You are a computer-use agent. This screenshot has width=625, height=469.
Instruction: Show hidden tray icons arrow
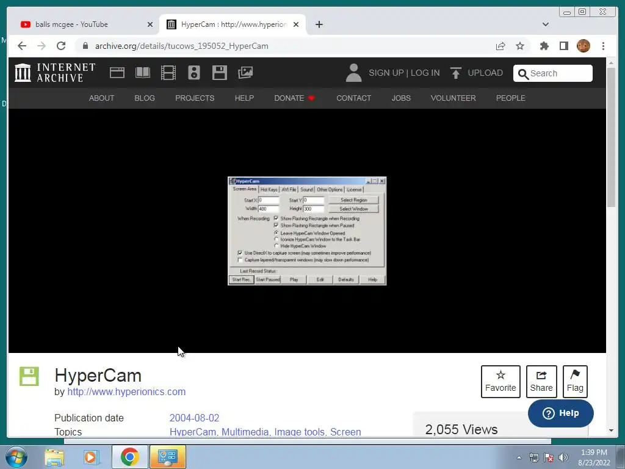[x=519, y=458]
